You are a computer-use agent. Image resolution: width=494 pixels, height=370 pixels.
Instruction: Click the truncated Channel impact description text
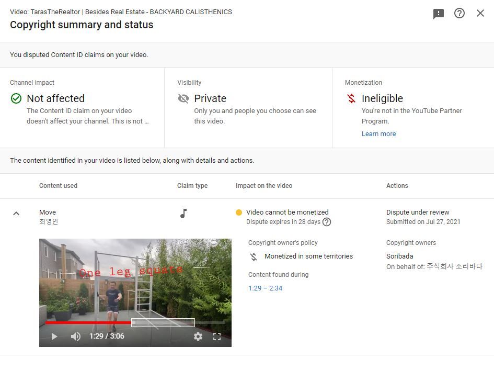(88, 116)
